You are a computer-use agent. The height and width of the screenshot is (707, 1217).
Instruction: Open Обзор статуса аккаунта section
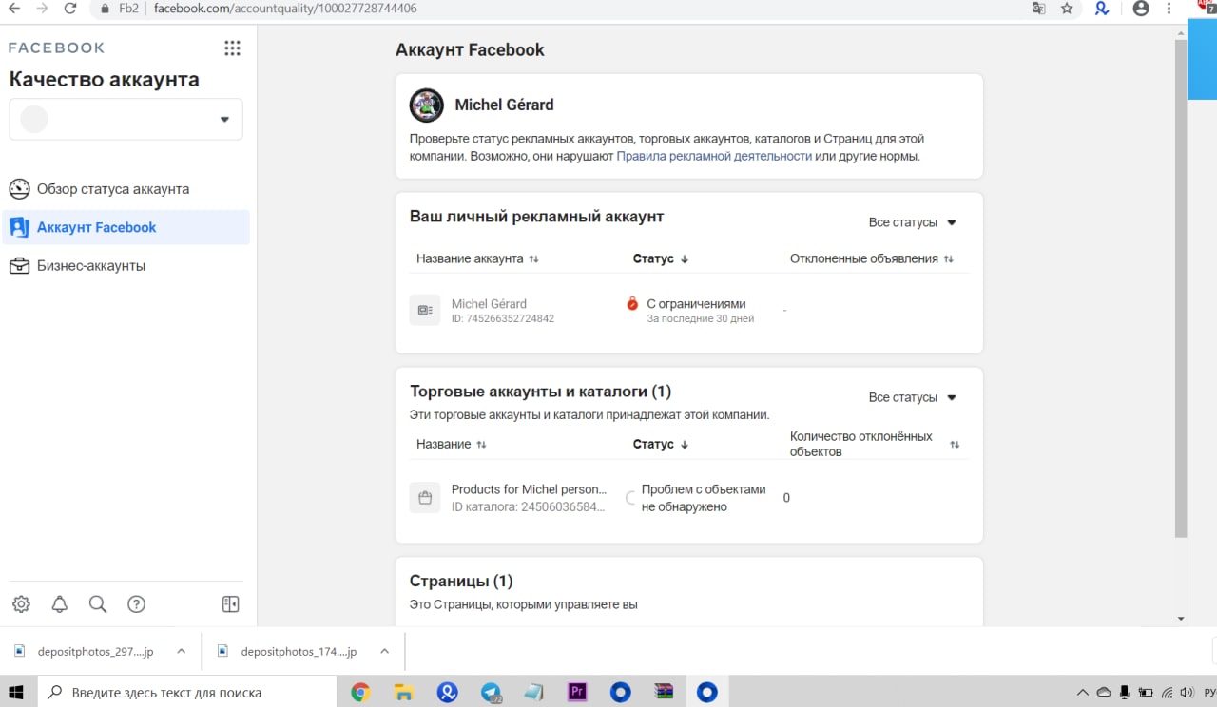pos(126,188)
